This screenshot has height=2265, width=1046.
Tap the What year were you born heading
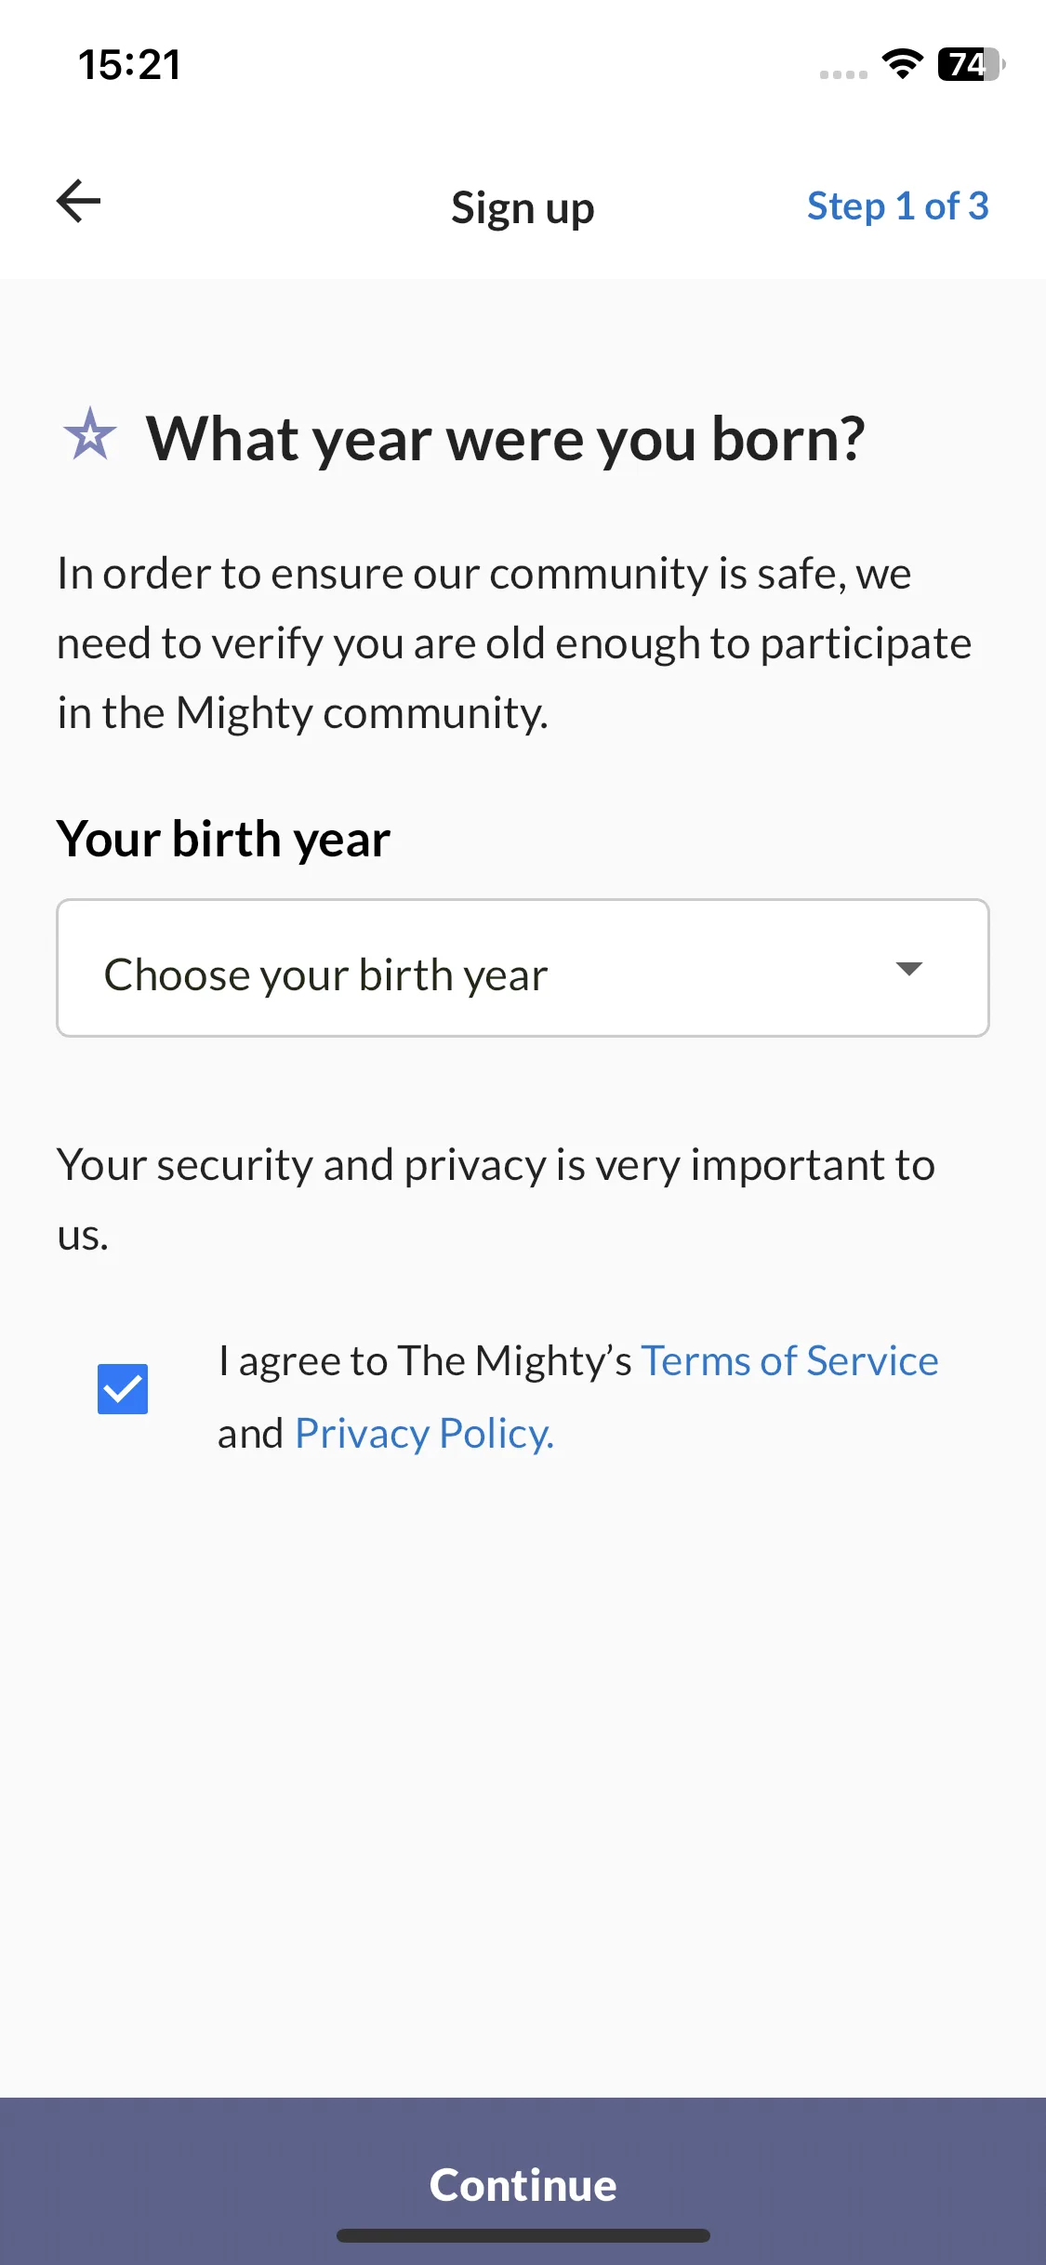pos(506,438)
